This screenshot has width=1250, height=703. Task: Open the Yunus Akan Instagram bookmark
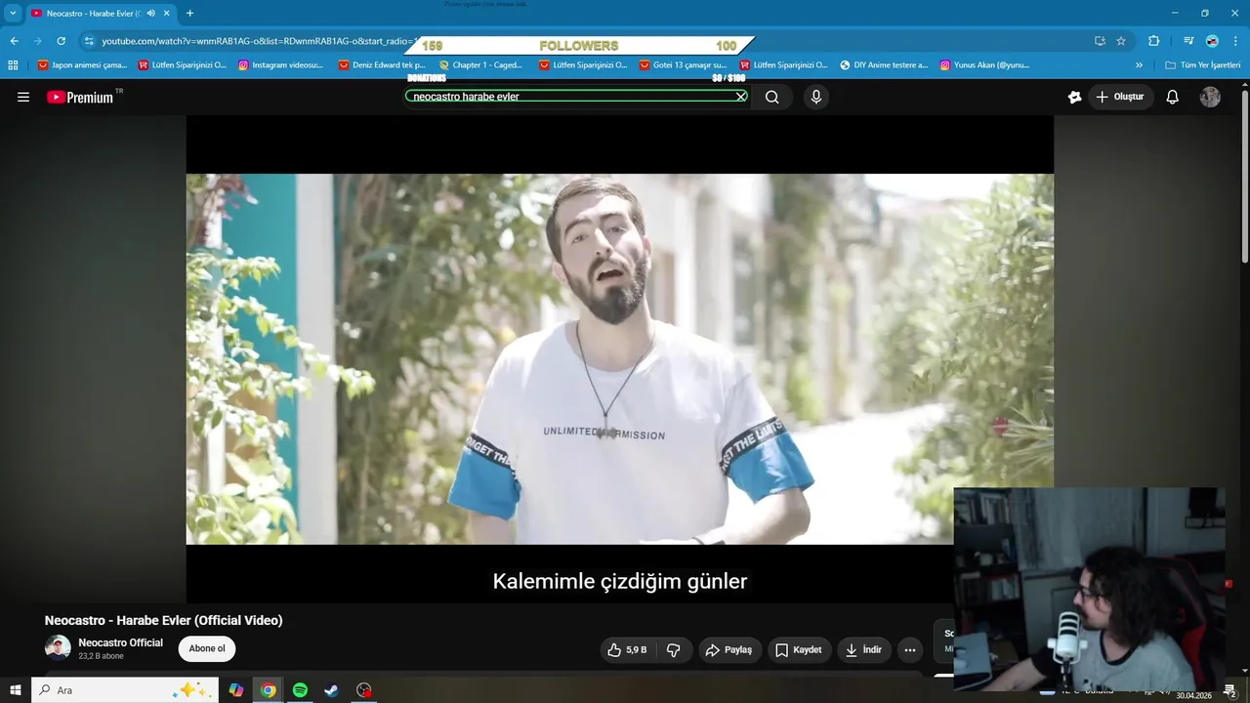pyautogui.click(x=984, y=65)
